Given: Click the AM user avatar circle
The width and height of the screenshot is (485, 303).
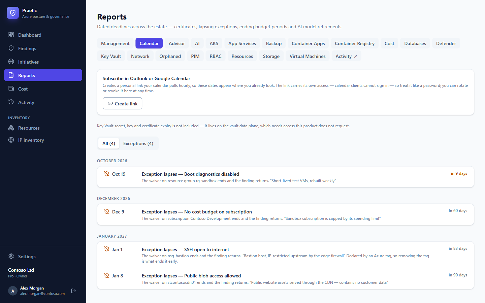Looking at the screenshot, I should coord(13,291).
